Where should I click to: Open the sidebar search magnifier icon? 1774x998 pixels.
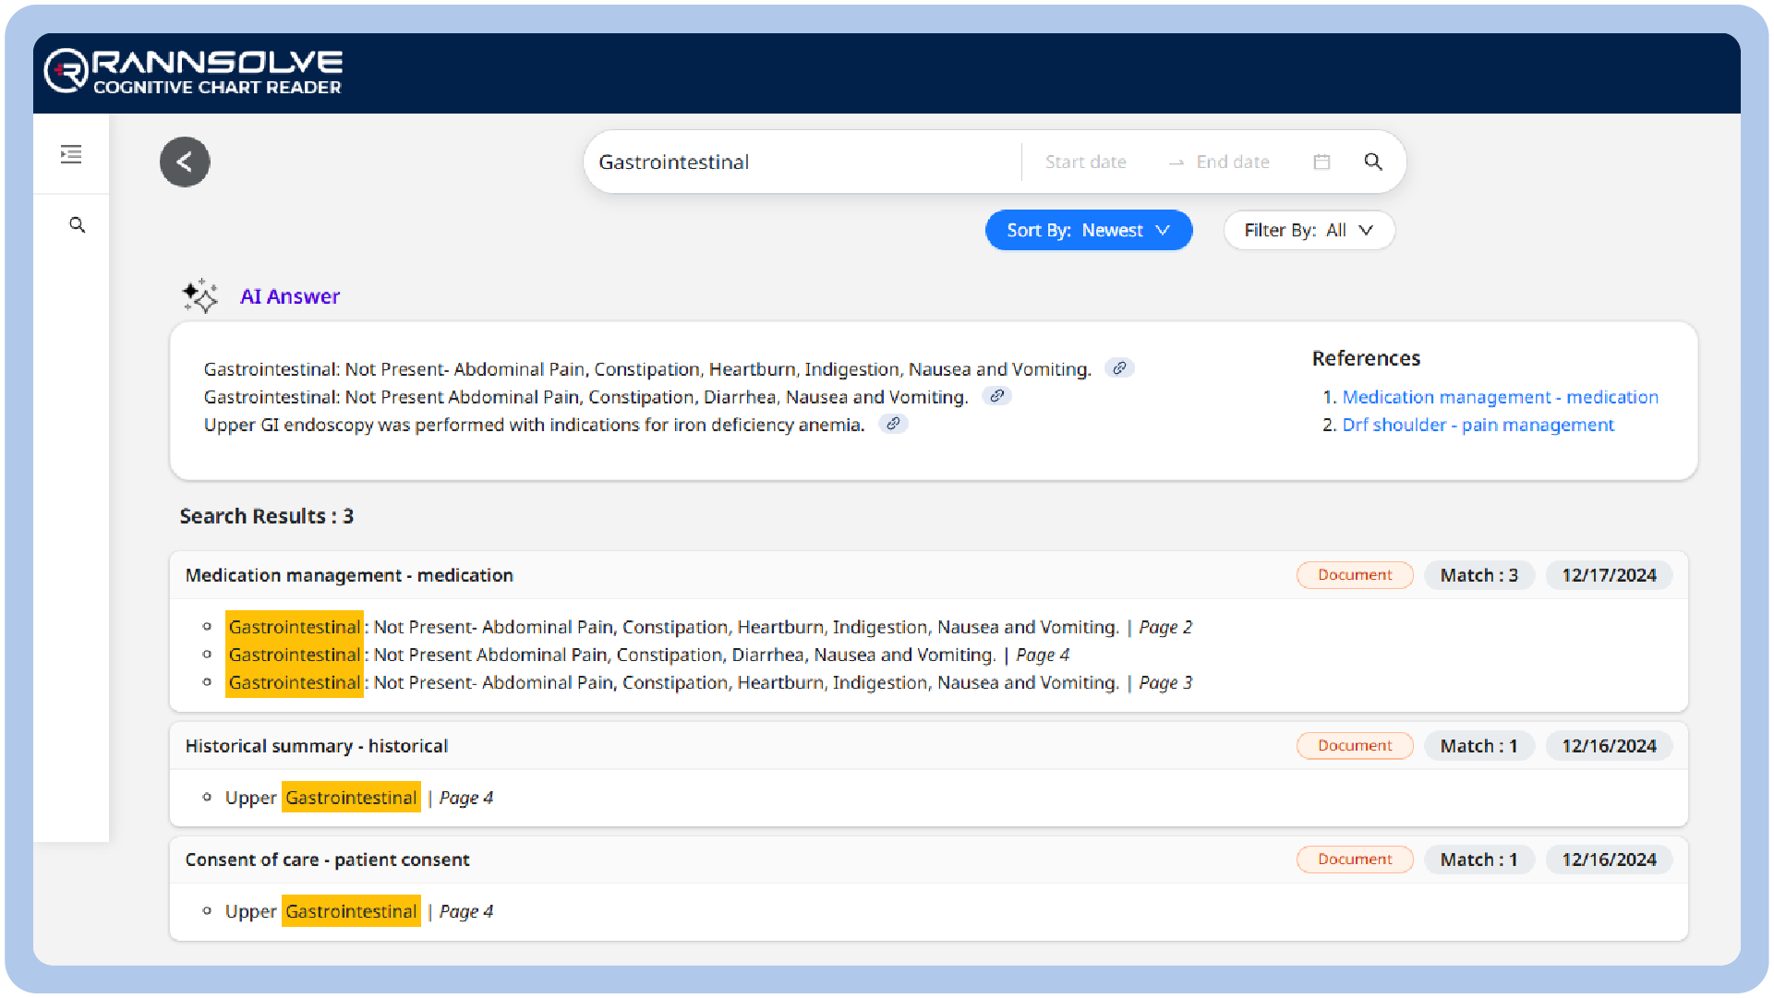78,225
